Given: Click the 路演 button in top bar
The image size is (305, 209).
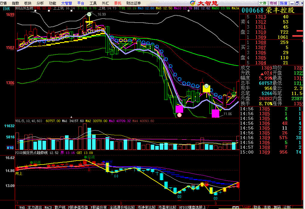Looking at the screenshot, I should pyautogui.click(x=283, y=3).
